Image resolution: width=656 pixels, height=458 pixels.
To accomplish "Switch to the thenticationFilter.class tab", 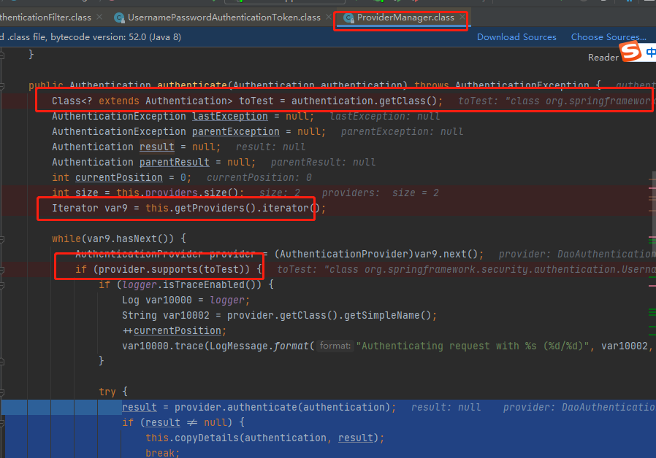I will [x=44, y=17].
